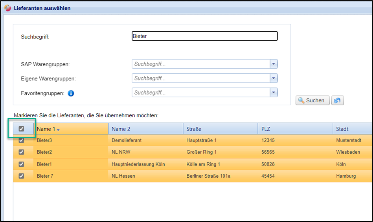Deselect the Bieter1 row checkbox
The width and height of the screenshot is (373, 222).
click(22, 164)
